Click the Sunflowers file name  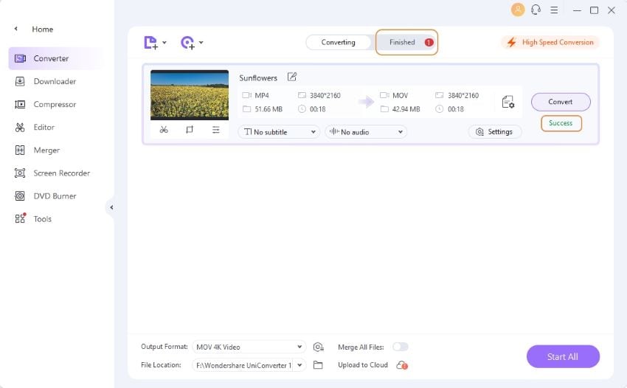coord(258,78)
